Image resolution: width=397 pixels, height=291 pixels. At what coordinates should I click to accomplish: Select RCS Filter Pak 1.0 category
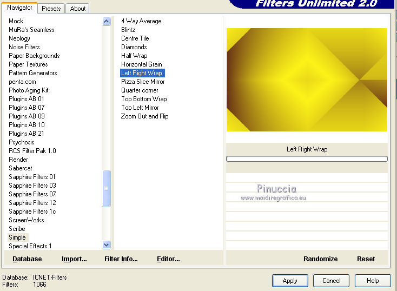click(x=32, y=151)
